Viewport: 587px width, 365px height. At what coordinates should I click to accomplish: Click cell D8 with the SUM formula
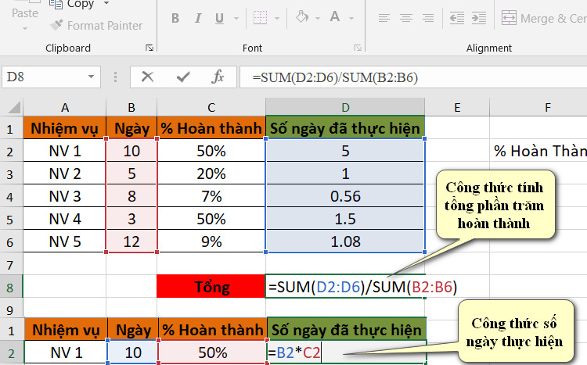(345, 287)
